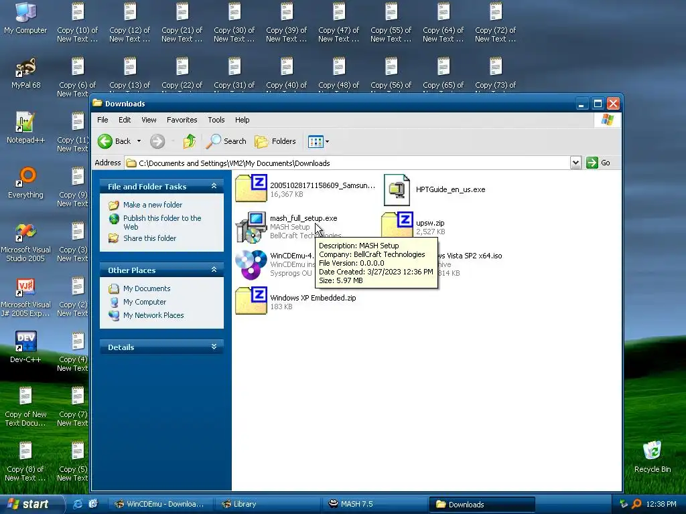The image size is (686, 514).
Task: Switch to WinCDEmu Download taskbar button
Action: (x=161, y=504)
